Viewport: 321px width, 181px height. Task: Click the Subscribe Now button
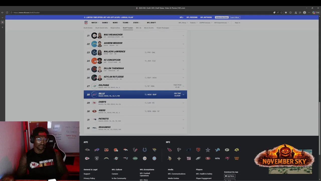coord(222,17)
